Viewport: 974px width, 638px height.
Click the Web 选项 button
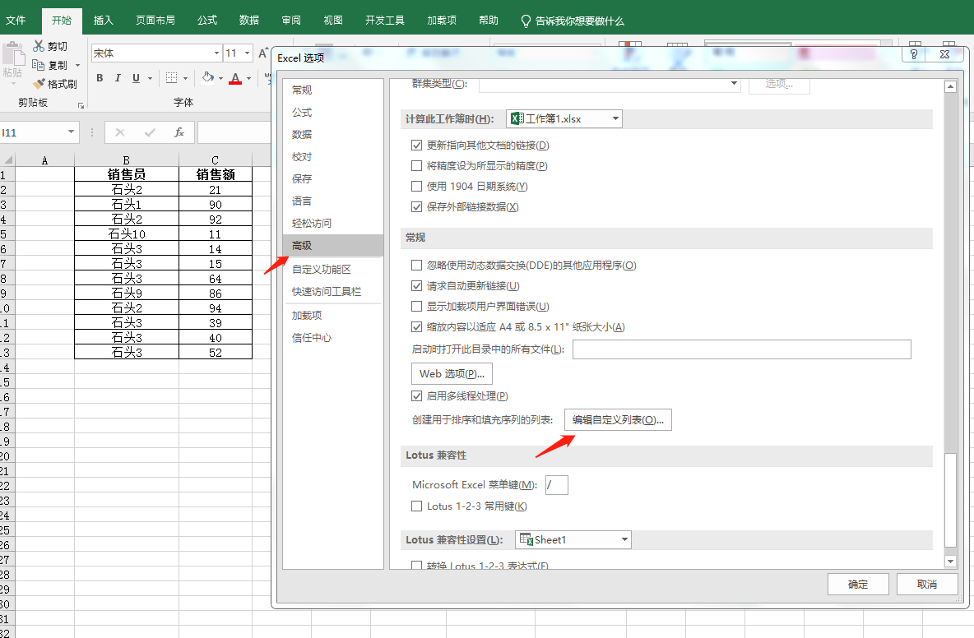(452, 373)
